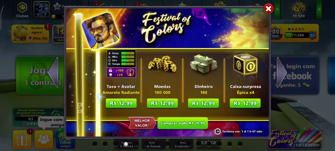Open the Clubes icon
The height and width of the screenshot is (151, 335).
click(x=22, y=10)
